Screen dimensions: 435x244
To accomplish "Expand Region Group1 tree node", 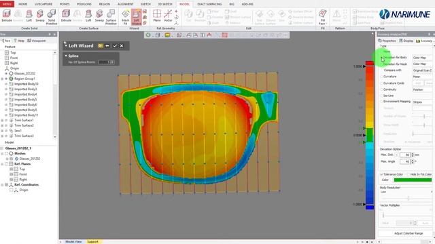I will pyautogui.click(x=2, y=79).
